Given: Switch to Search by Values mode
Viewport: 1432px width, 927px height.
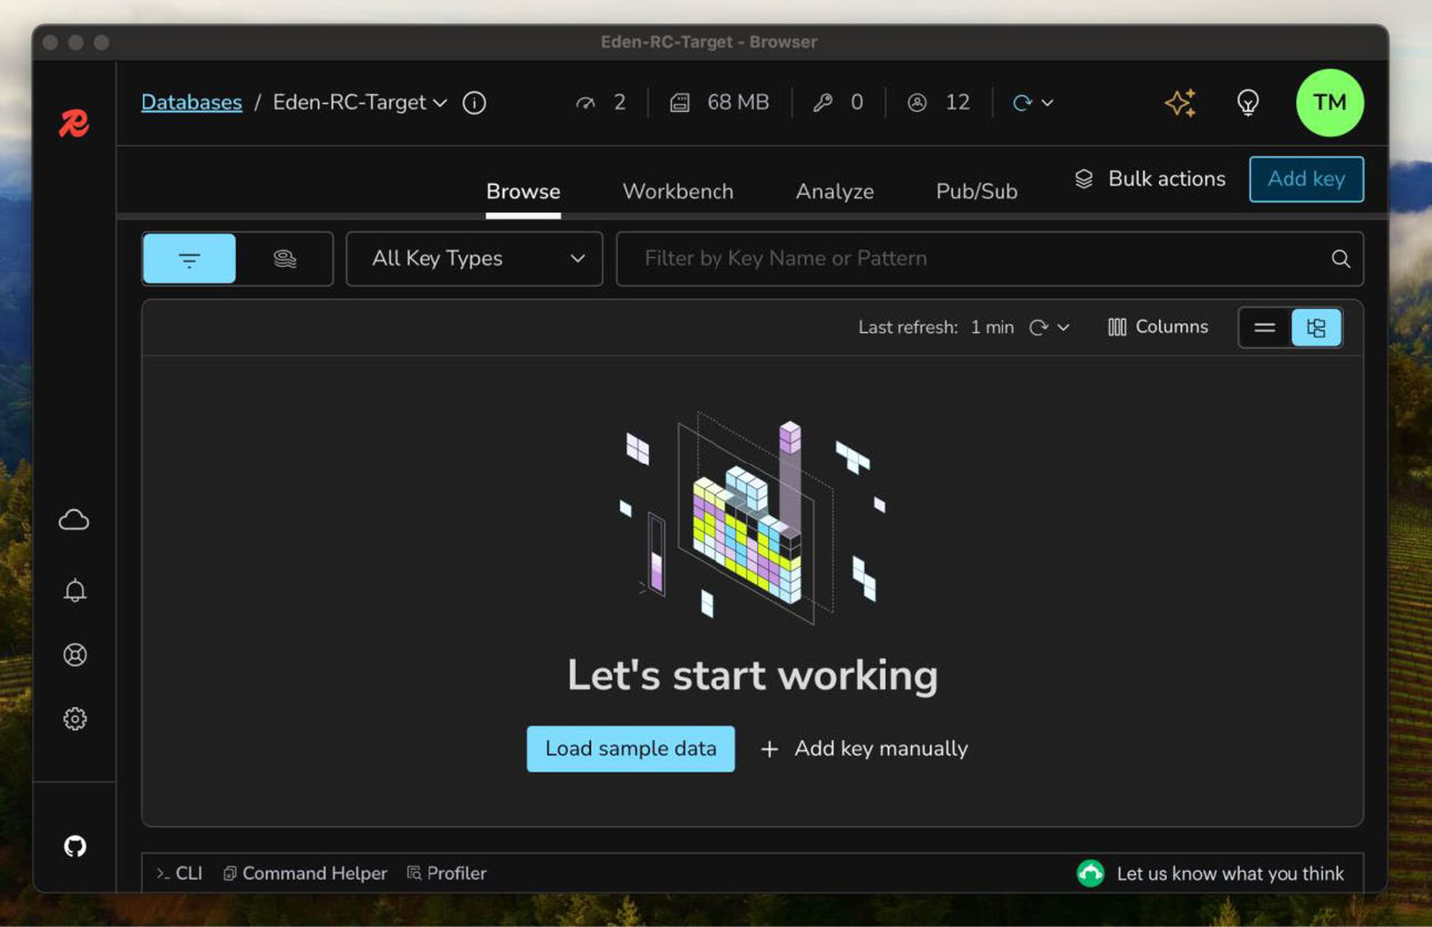Looking at the screenshot, I should pyautogui.click(x=285, y=259).
